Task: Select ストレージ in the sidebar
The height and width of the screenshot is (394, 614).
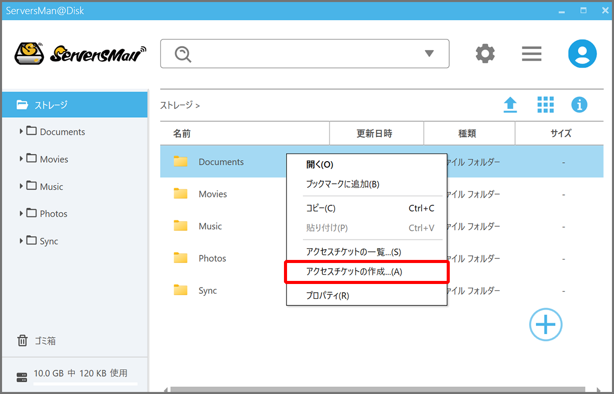Action: 75,105
